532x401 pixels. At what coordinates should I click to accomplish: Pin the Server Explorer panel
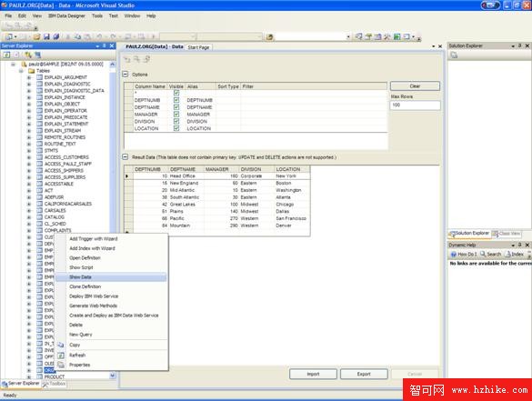pos(105,45)
